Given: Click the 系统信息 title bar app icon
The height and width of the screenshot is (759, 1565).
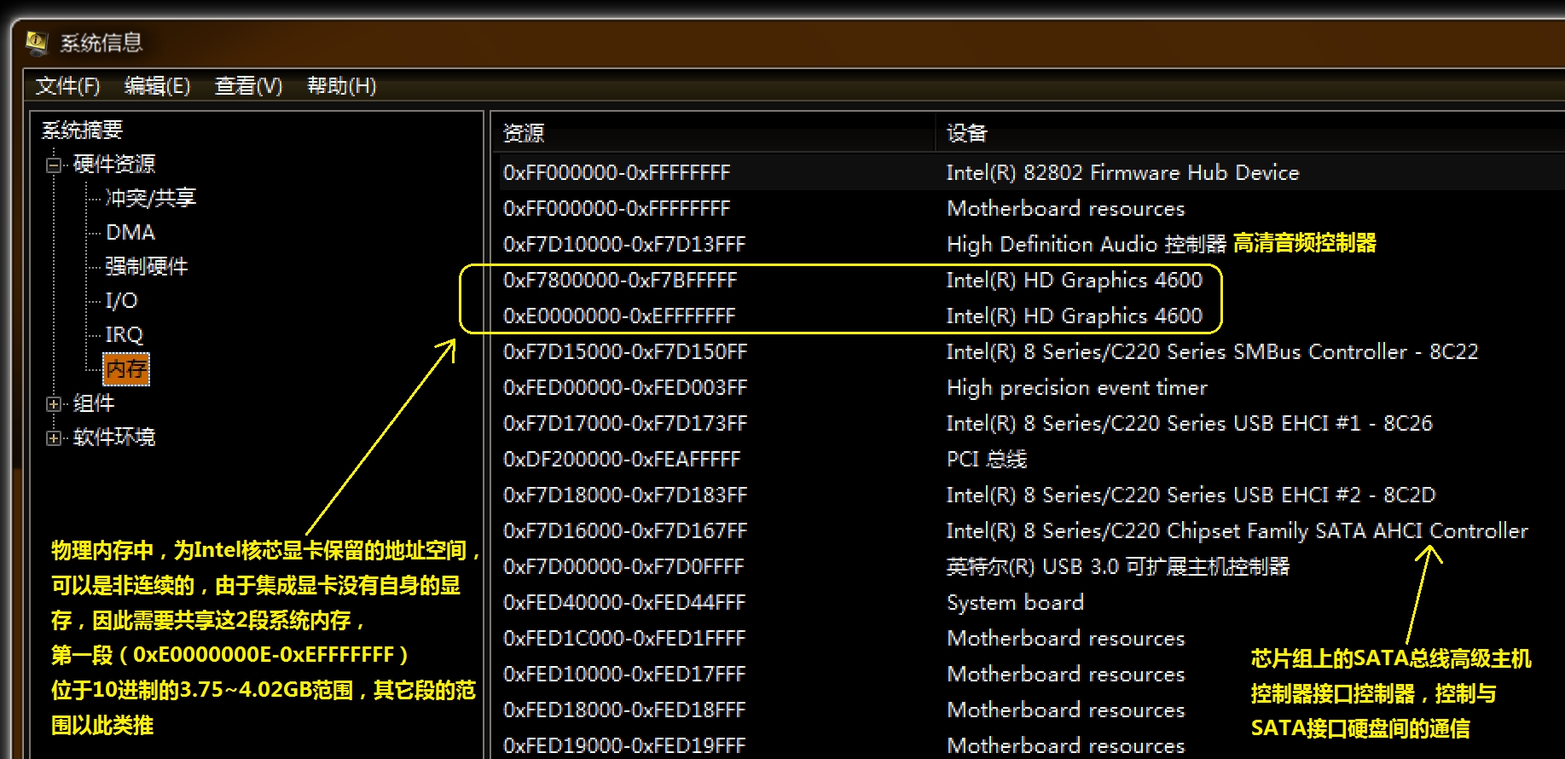Looking at the screenshot, I should pos(37,41).
